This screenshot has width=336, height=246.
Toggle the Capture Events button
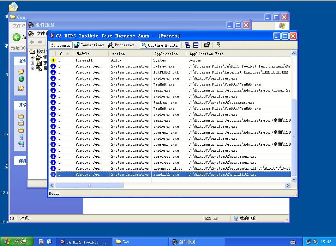point(160,45)
